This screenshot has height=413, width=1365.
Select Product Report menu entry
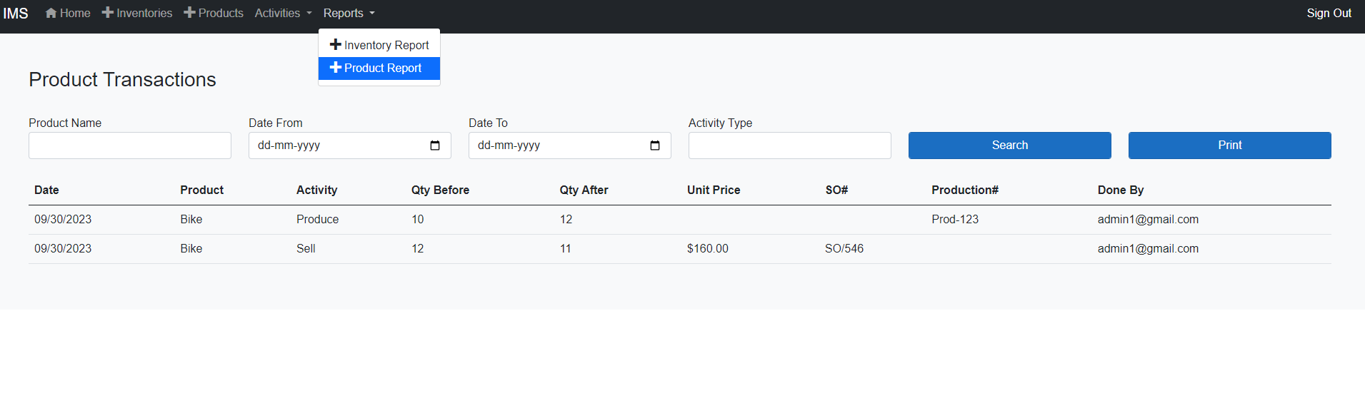coord(383,68)
